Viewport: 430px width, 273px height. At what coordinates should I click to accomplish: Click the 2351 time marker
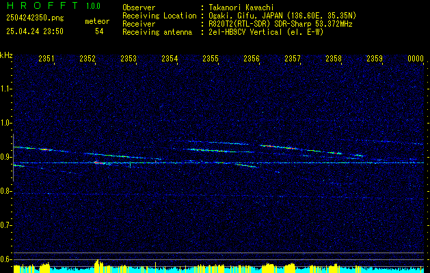(46, 58)
